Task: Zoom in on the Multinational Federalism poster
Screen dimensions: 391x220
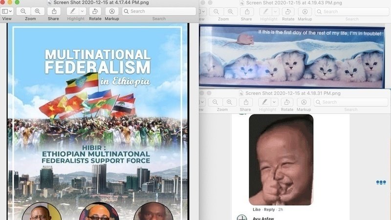Action: tap(37, 11)
